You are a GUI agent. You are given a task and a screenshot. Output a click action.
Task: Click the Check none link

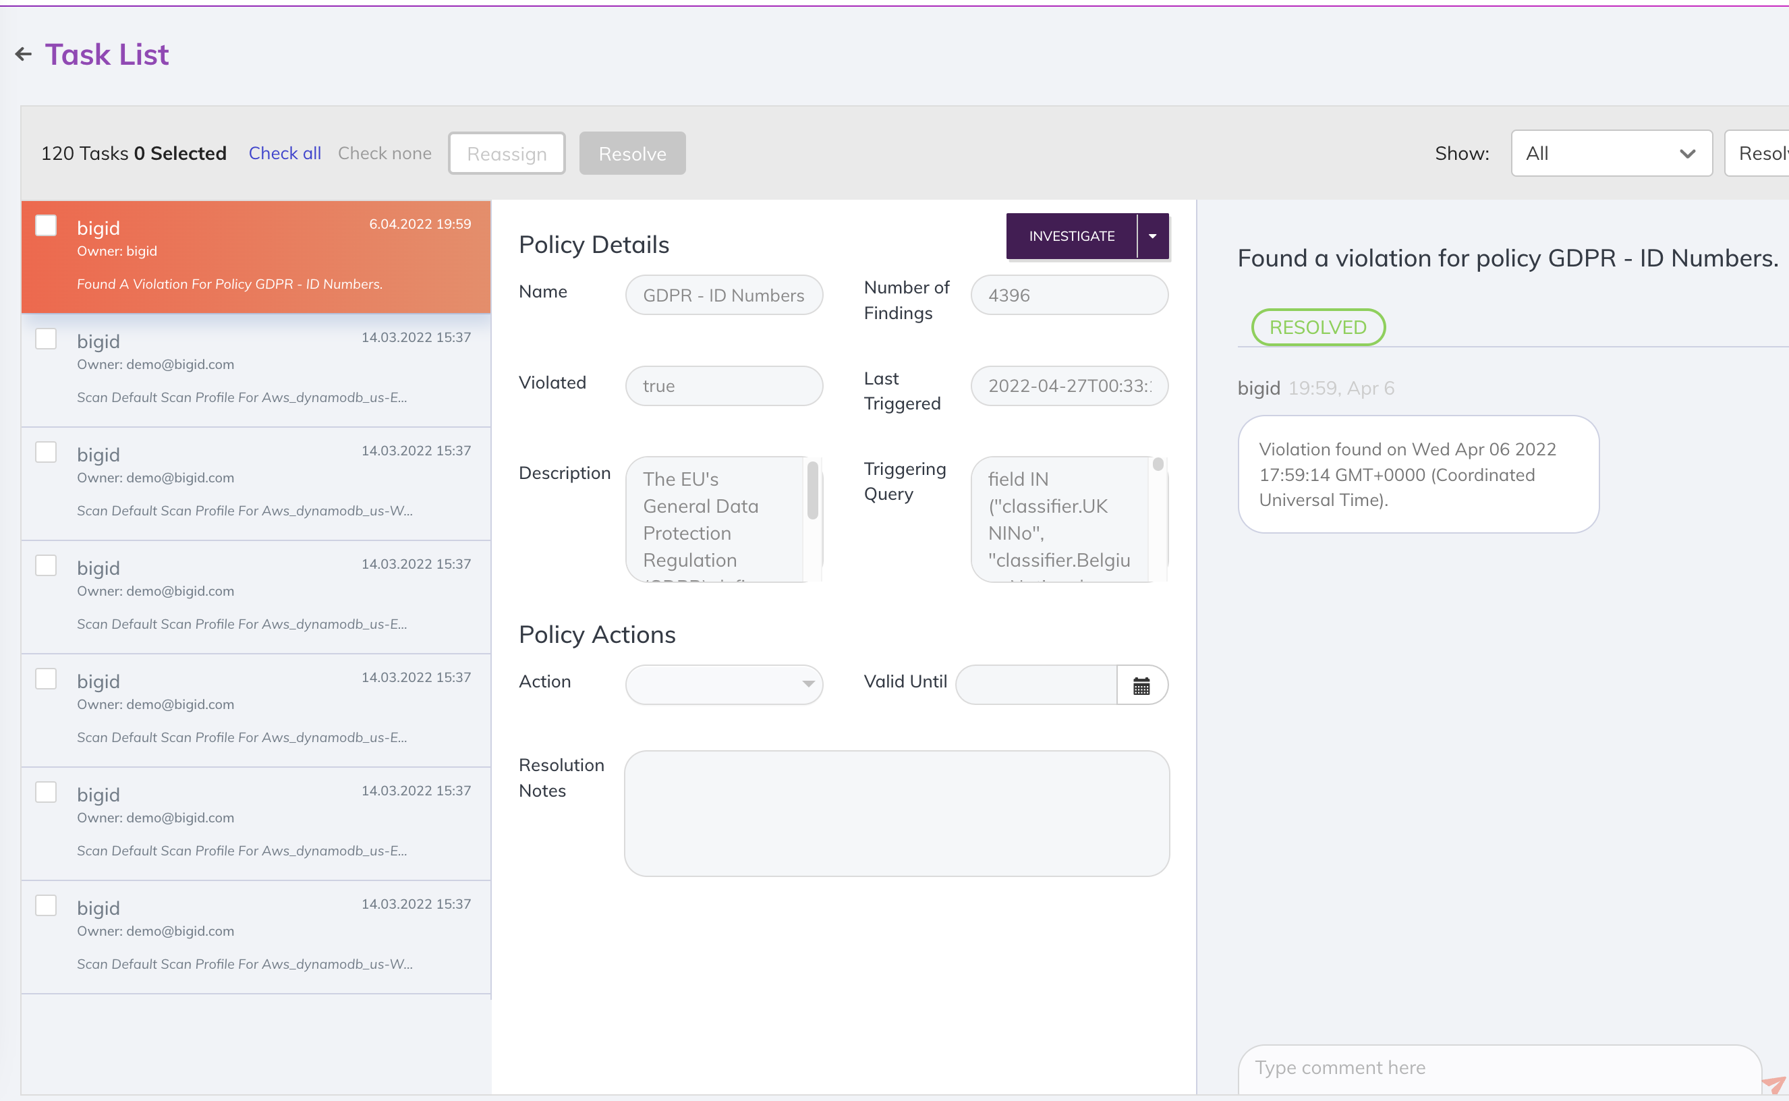click(x=385, y=154)
